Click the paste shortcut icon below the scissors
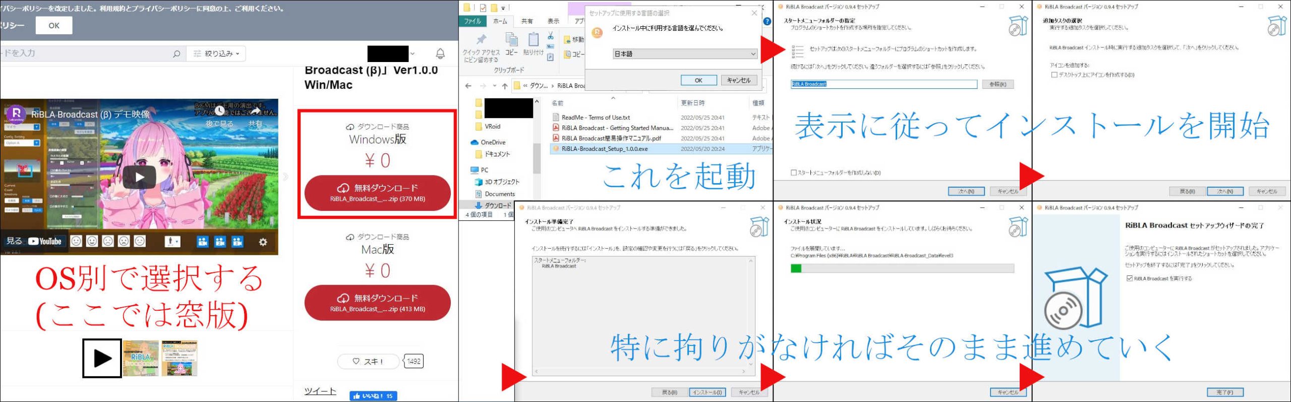The height and width of the screenshot is (402, 1291). pos(550,57)
